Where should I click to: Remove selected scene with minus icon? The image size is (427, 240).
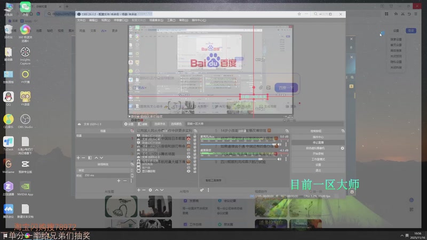(x=83, y=158)
